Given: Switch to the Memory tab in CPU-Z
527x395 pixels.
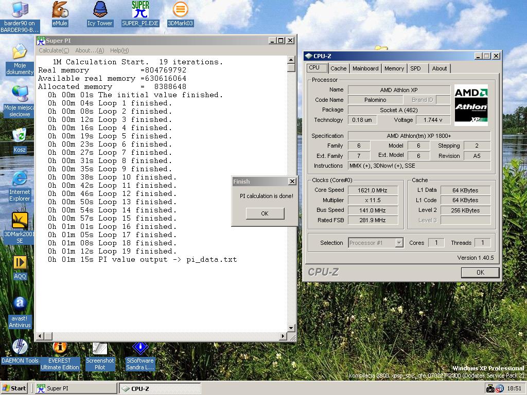Looking at the screenshot, I should tap(394, 68).
